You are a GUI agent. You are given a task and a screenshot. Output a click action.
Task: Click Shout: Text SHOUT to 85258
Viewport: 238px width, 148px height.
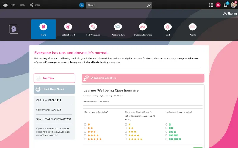pos(54,119)
